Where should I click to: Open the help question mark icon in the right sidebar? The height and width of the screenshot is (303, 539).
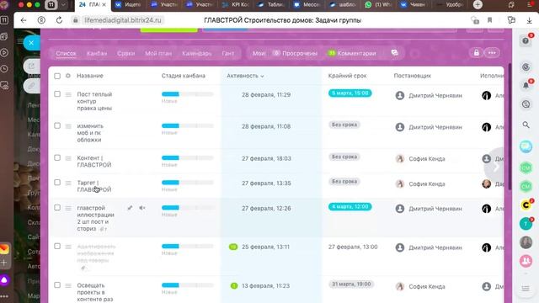526,41
